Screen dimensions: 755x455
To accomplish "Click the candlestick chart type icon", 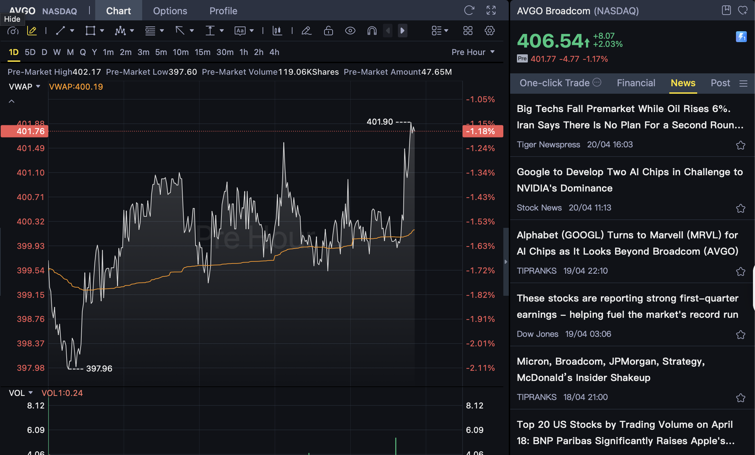I will click(x=277, y=31).
